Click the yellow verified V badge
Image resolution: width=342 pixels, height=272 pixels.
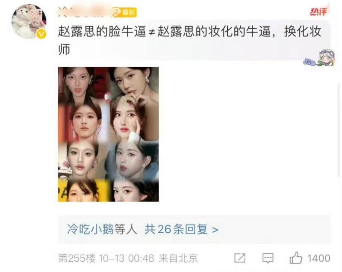point(41,34)
